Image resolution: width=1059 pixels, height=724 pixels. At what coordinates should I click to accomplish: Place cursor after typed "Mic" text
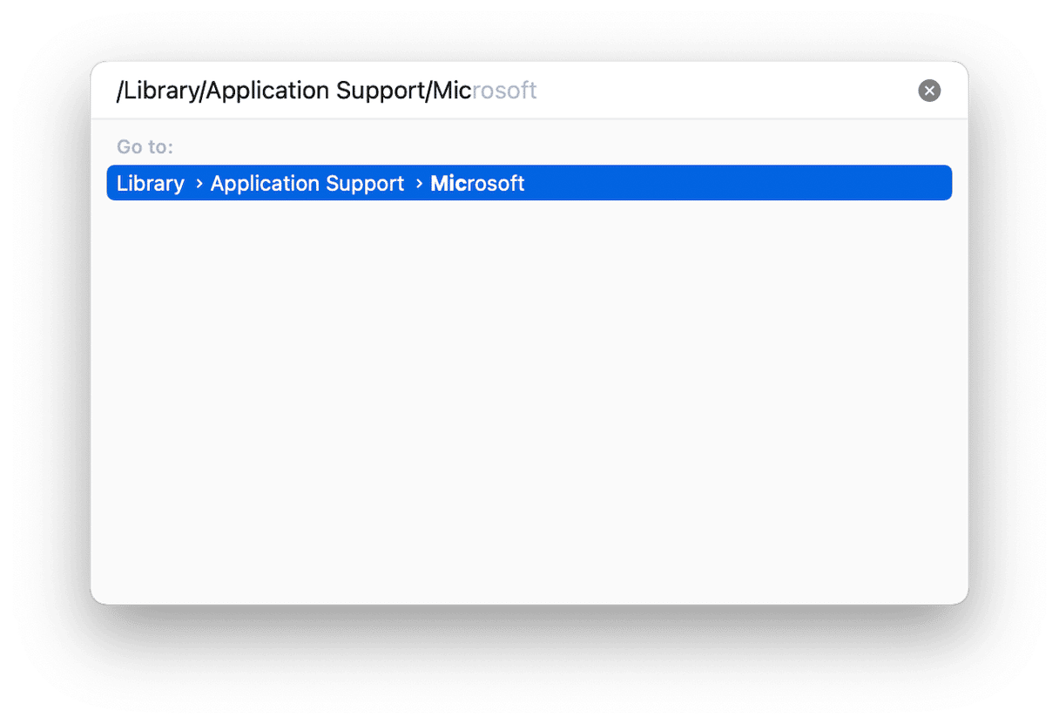[472, 91]
